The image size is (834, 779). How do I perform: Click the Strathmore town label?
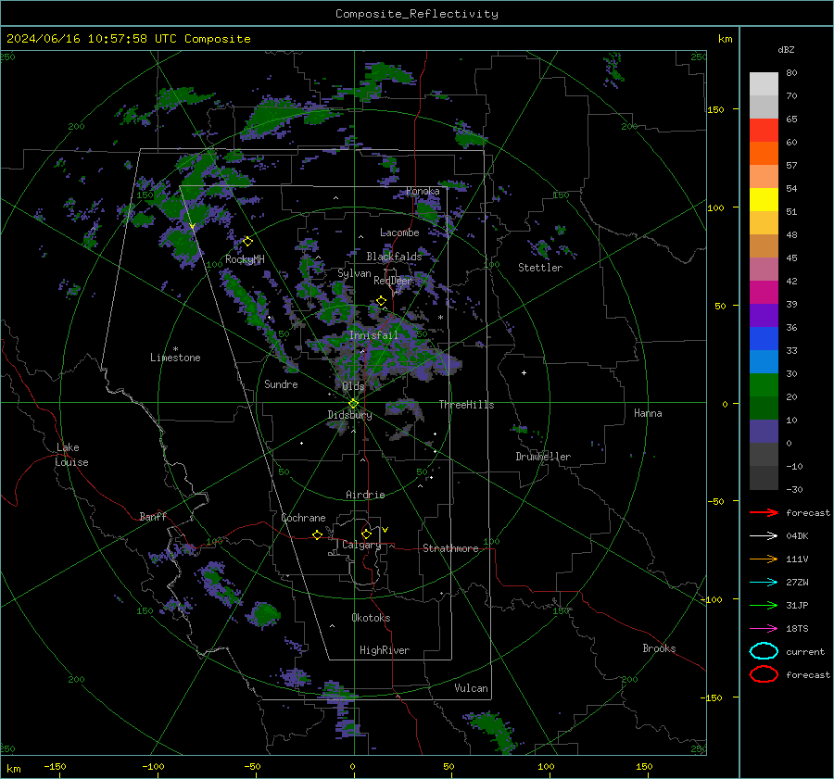tap(450, 548)
